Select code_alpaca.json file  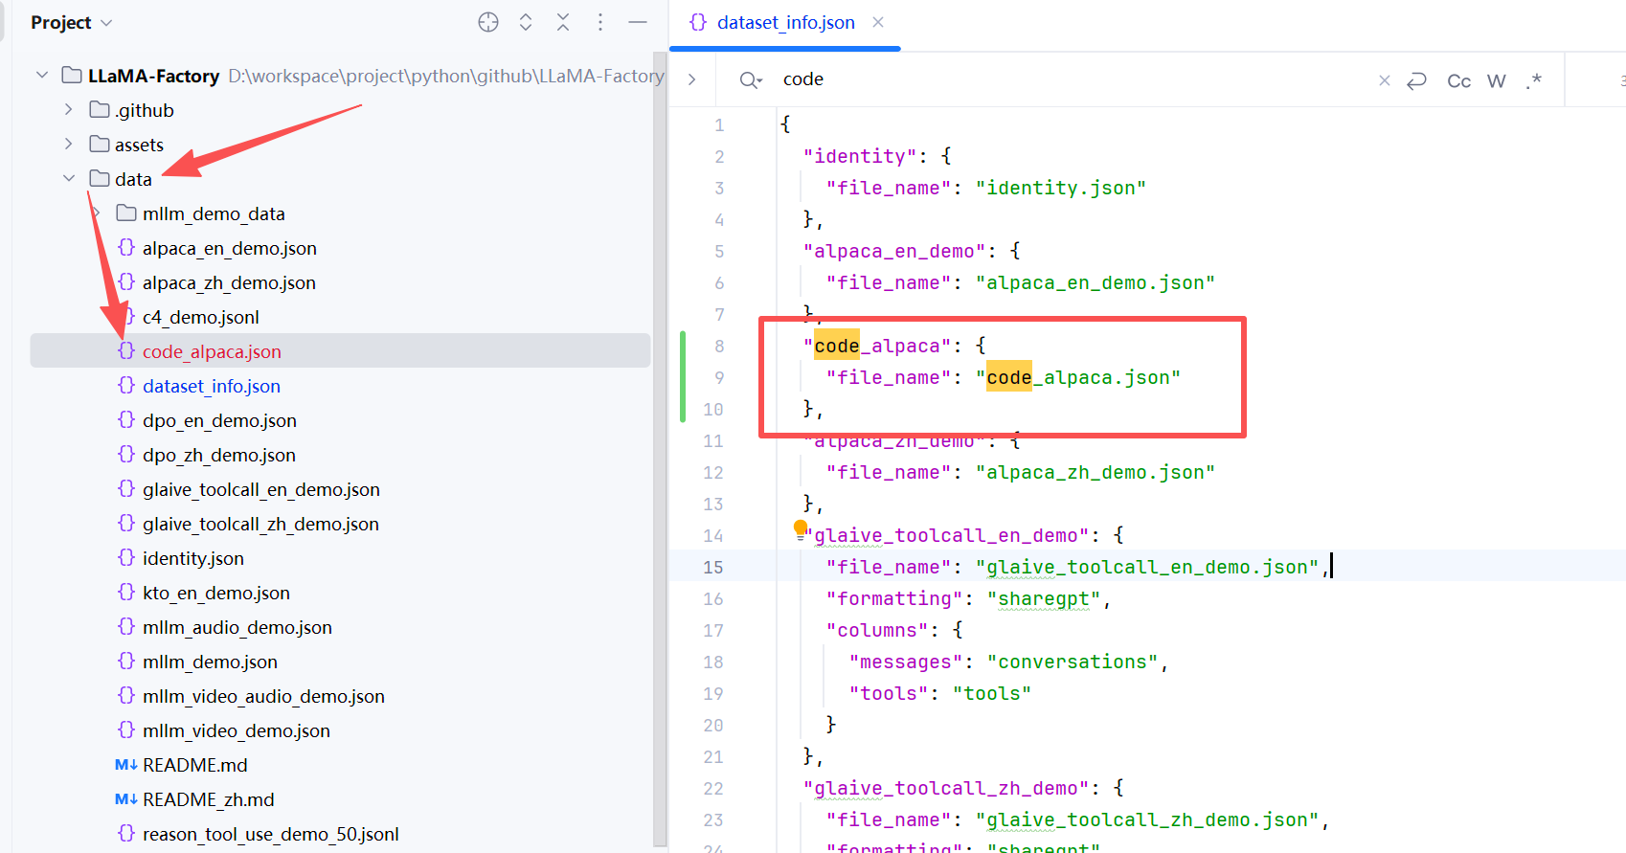point(212,351)
